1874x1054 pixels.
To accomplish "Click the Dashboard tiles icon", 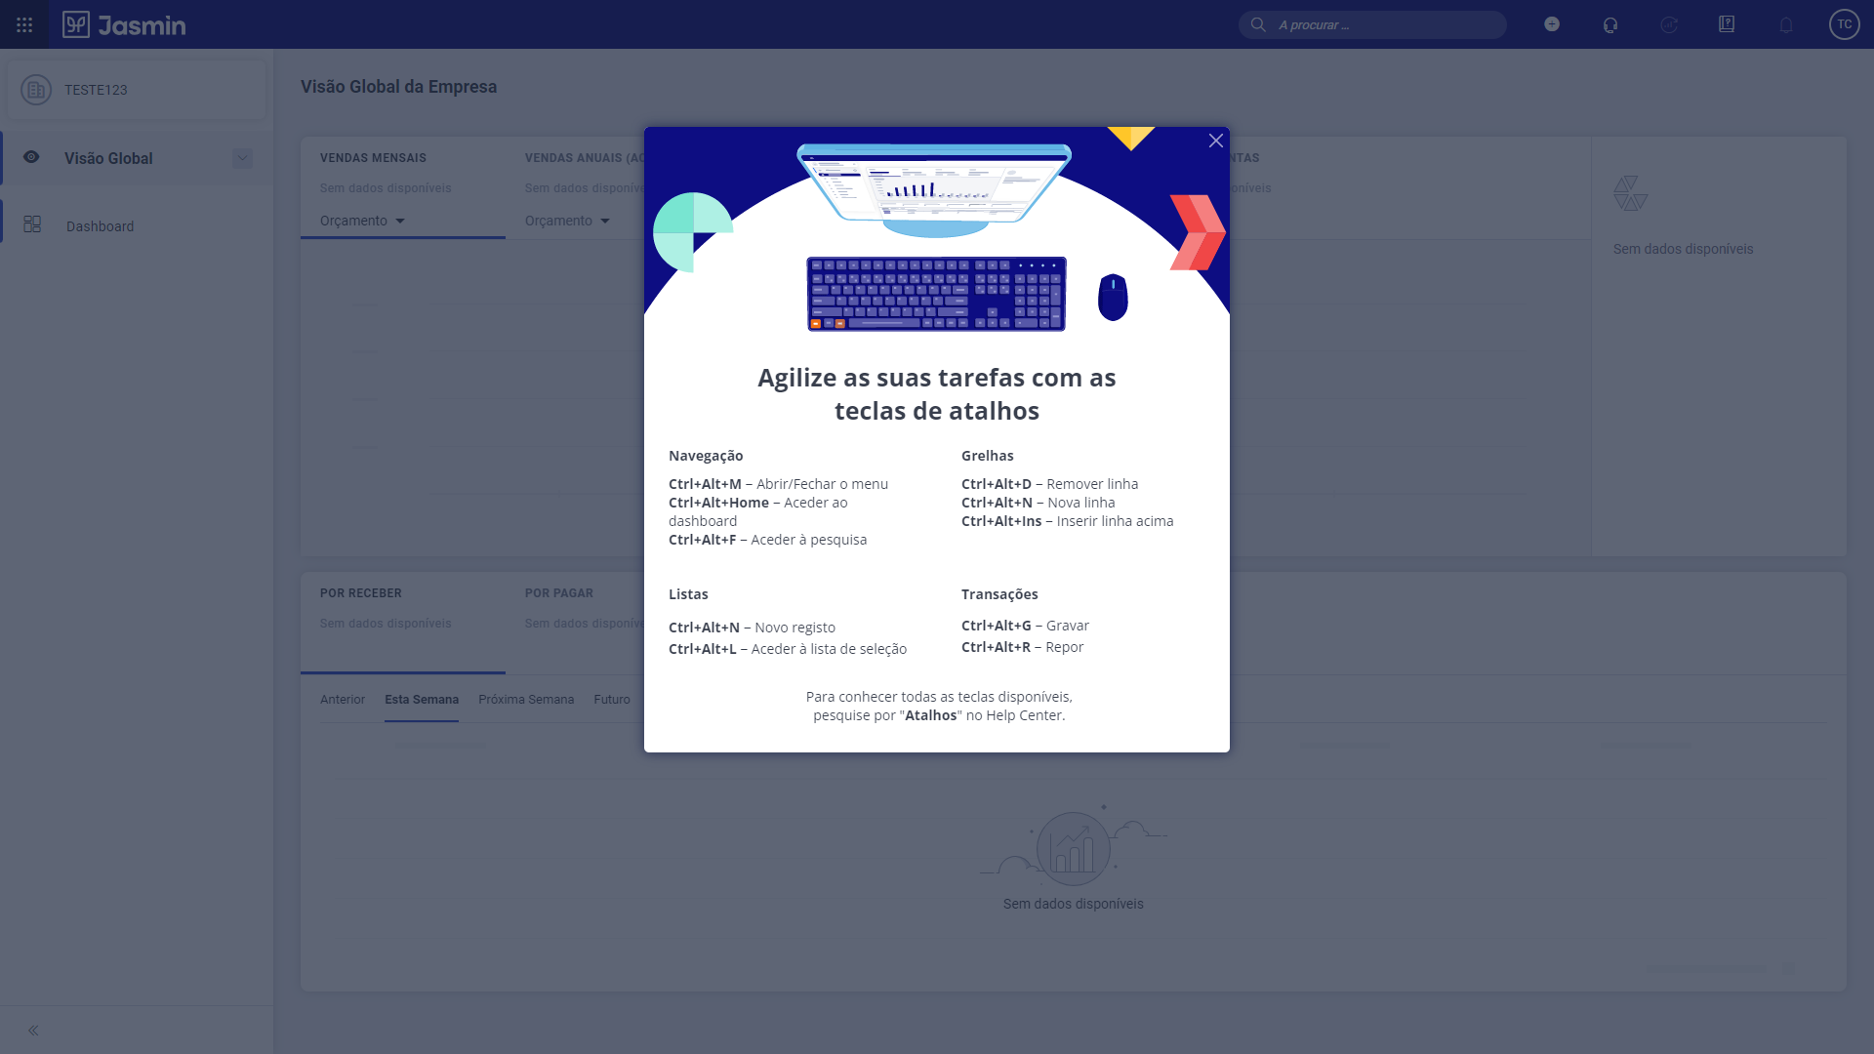I will click(32, 224).
